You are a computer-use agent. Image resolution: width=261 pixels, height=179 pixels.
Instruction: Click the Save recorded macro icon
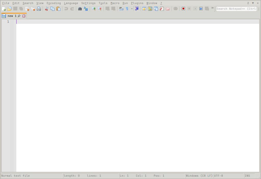[x=207, y=9]
